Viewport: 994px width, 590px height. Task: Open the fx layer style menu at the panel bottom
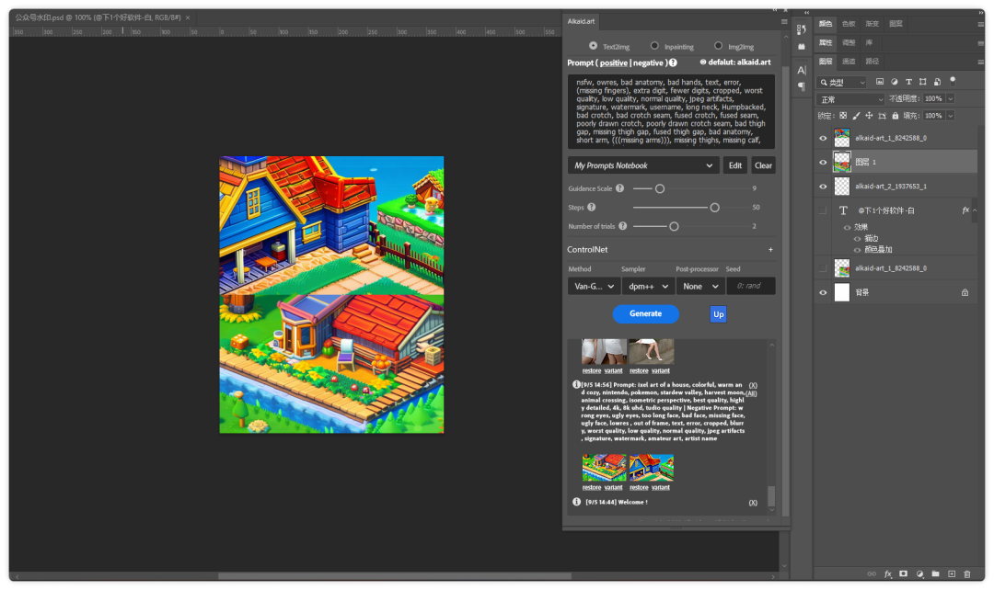[888, 573]
